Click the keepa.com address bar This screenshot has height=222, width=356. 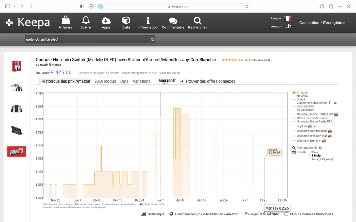coord(178,6)
